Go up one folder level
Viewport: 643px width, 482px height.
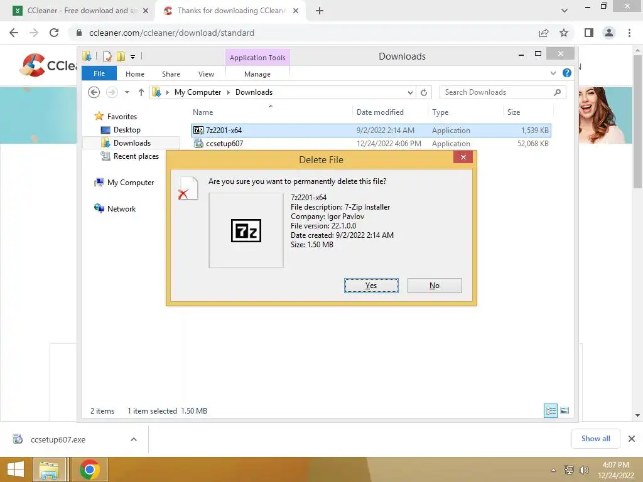(141, 92)
